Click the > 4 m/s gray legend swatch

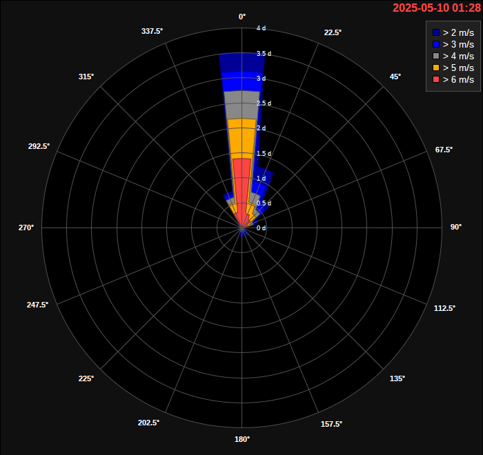(x=436, y=56)
